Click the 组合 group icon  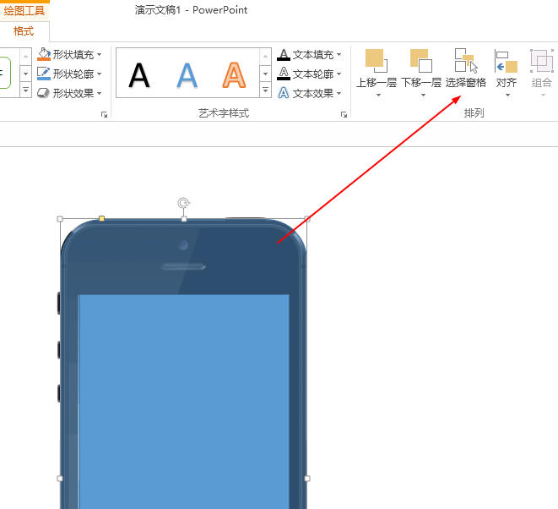click(542, 62)
